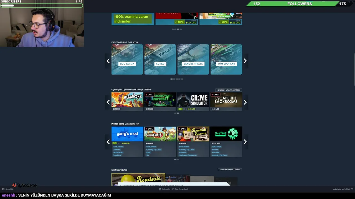Image resolution: width=355 pixels, height=199 pixels.
Task: Click left arrow of recommended games carousel
Action: pos(108,102)
